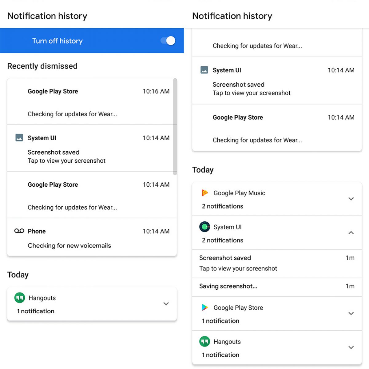Collapse the System UI notifications group
This screenshot has height=369, width=369.
click(x=351, y=233)
